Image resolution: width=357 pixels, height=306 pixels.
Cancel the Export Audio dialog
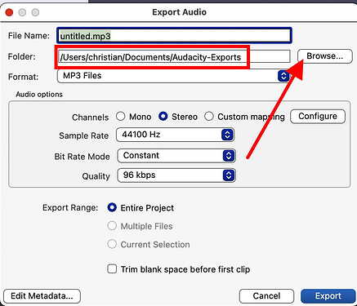tap(266, 296)
